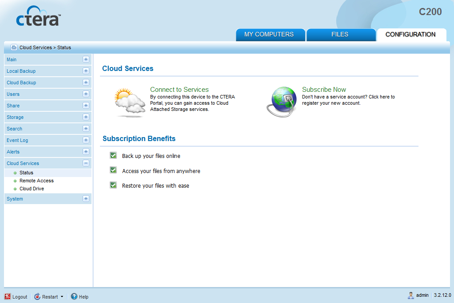Click the green bullet beside Remote Access
Viewport: 454px width, 303px height.
click(15, 181)
